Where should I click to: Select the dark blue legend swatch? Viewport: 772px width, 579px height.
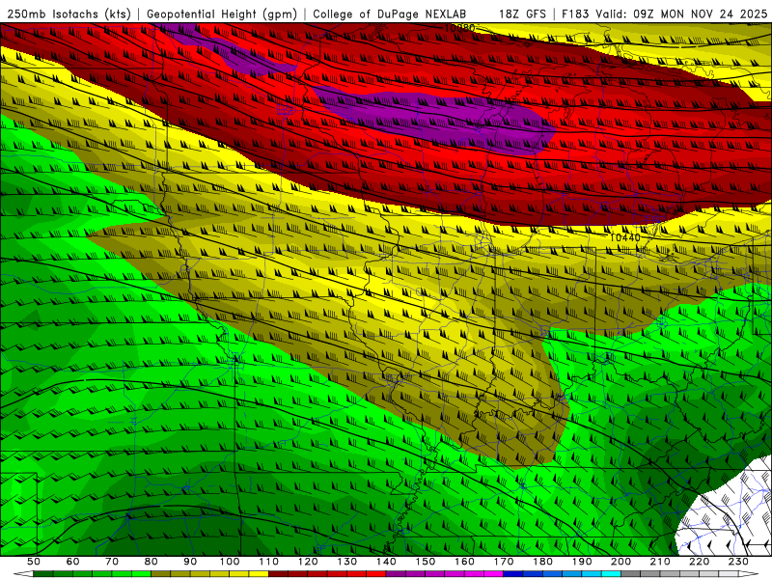(513, 573)
